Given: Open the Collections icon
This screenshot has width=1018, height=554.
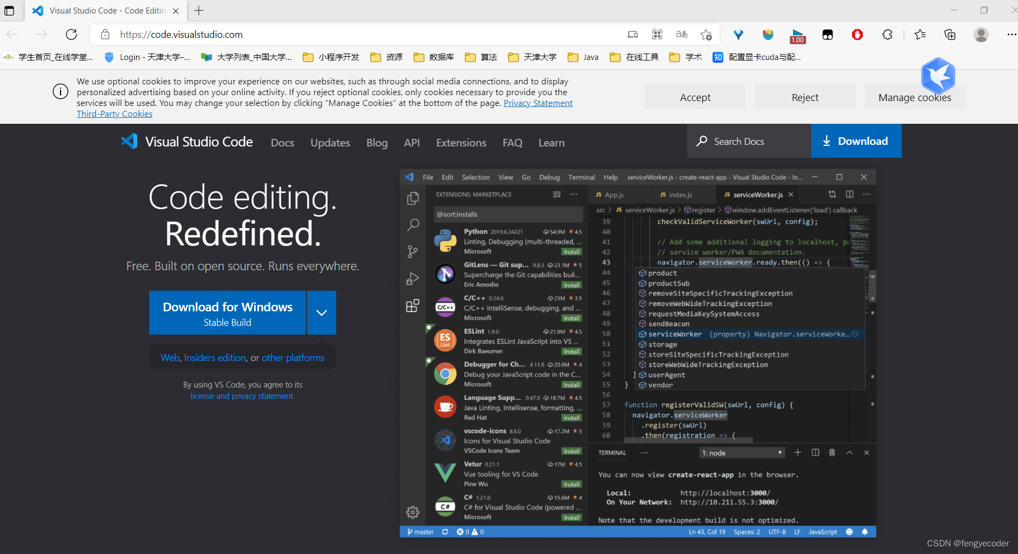Looking at the screenshot, I should [x=950, y=35].
